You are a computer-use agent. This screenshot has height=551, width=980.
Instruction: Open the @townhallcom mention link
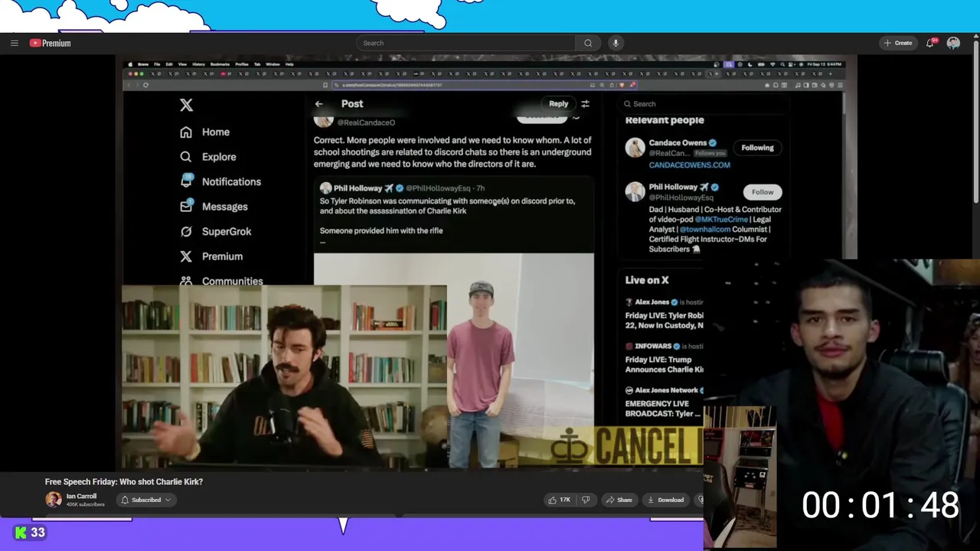[705, 230]
